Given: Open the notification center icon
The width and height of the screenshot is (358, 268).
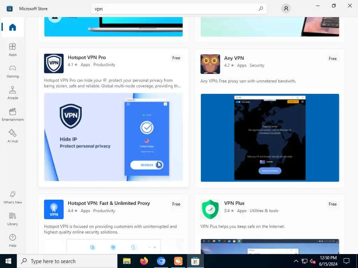Looking at the screenshot, I should [x=346, y=261].
